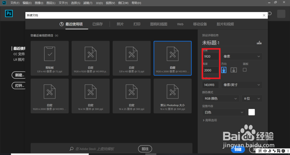
Task: Select 自定 1020 x 2000 像素 preset
Action: click(50, 96)
